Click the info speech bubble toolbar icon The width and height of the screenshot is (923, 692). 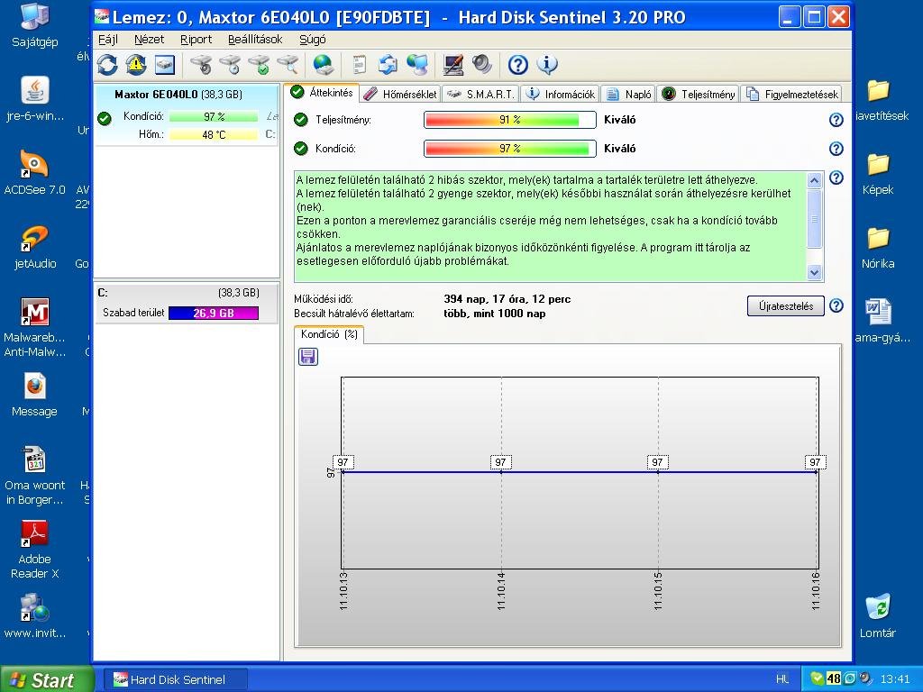[547, 65]
